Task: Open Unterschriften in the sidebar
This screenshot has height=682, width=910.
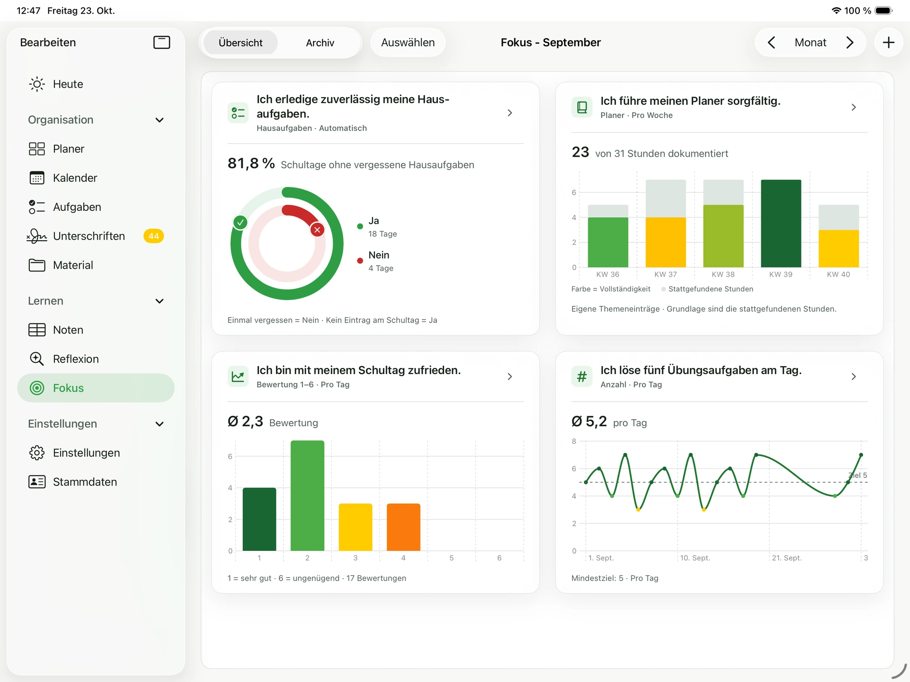Action: 96,236
